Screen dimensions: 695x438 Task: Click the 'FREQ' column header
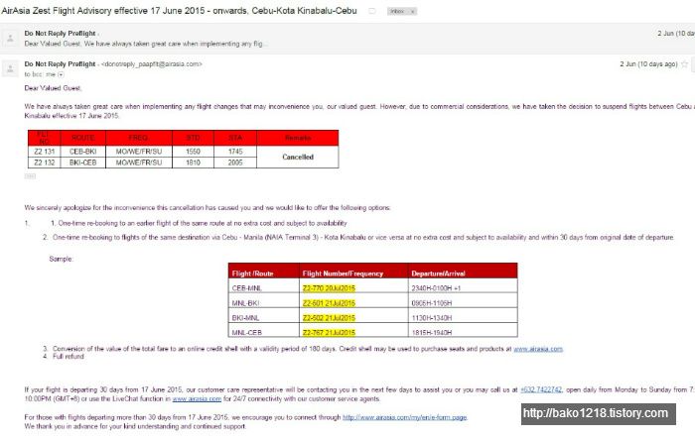[138, 138]
